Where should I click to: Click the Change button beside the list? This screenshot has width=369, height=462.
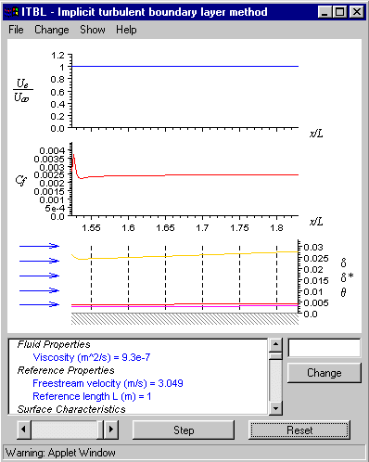324,373
